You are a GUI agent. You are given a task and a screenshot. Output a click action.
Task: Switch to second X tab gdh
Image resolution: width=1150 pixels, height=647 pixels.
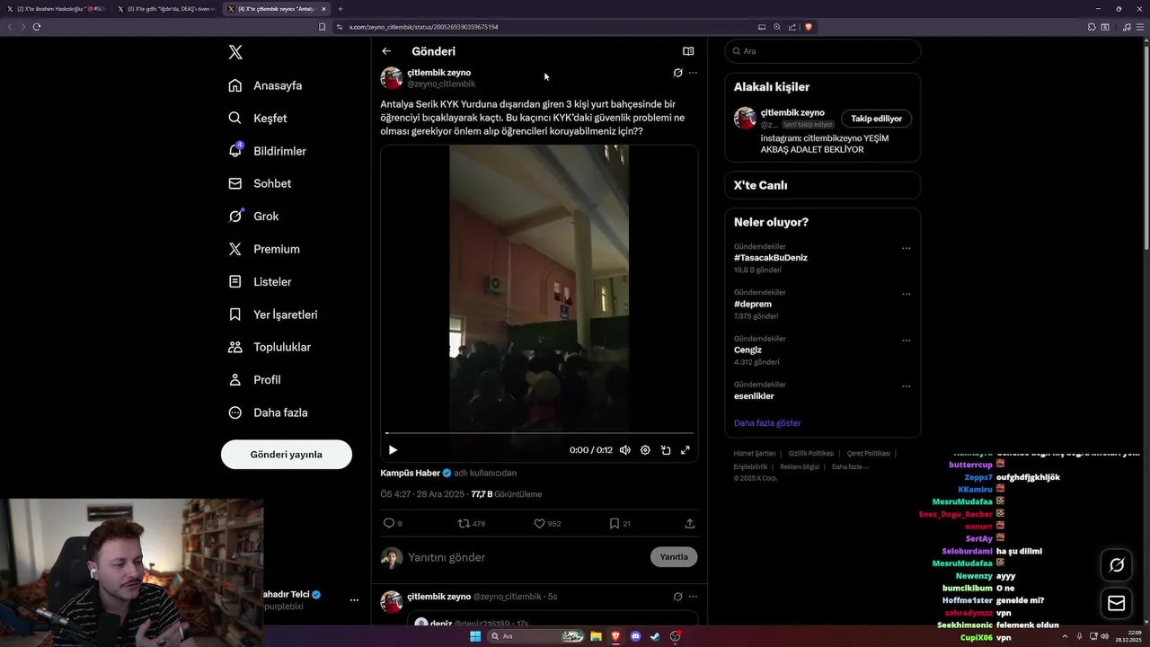(x=166, y=9)
